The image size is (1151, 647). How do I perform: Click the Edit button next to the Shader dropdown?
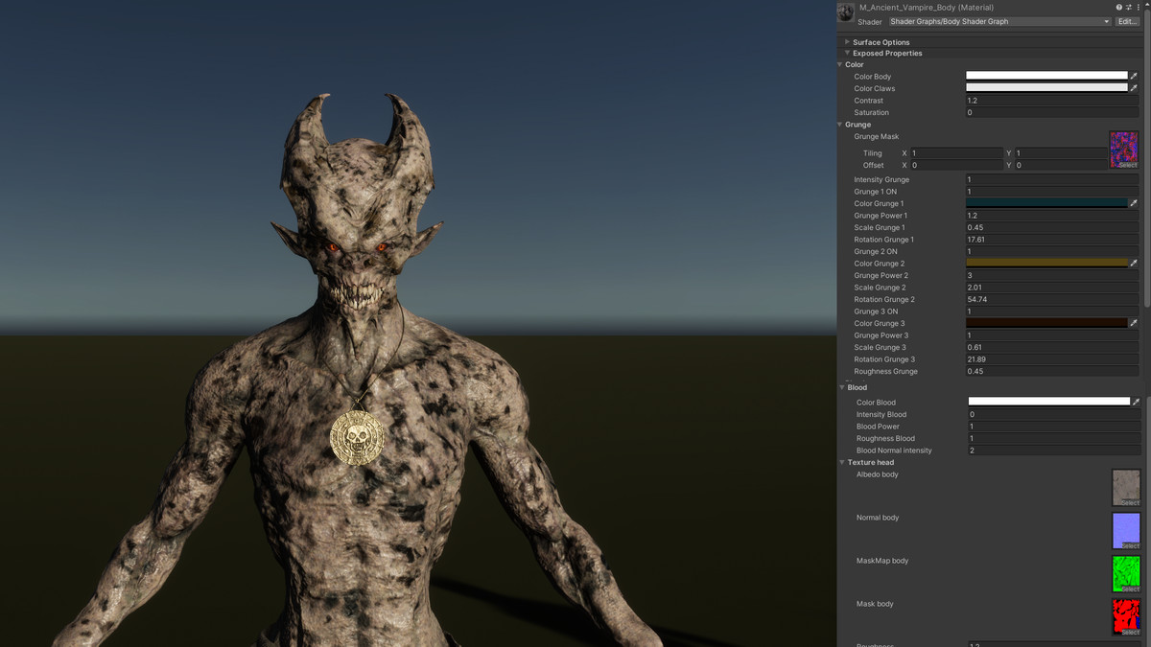[x=1127, y=21]
